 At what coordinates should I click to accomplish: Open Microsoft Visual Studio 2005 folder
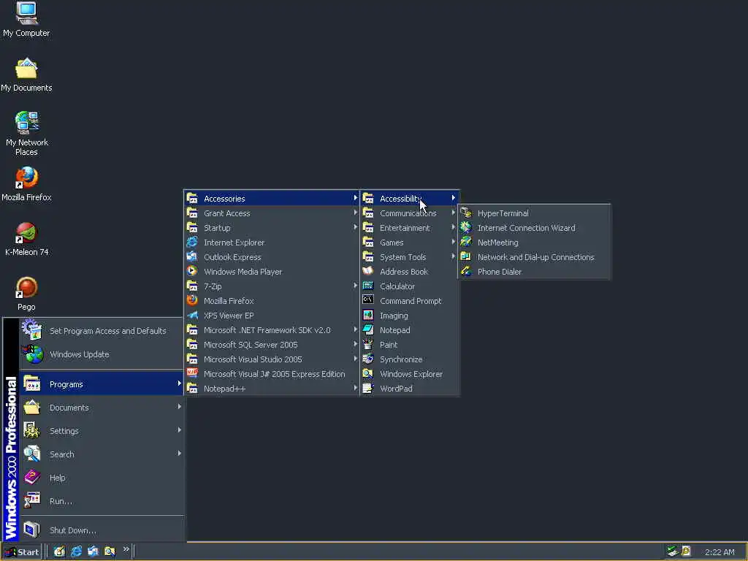tap(272, 359)
